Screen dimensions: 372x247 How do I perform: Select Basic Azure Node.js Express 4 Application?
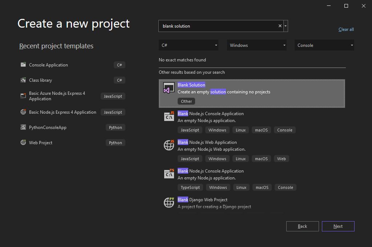click(57, 96)
